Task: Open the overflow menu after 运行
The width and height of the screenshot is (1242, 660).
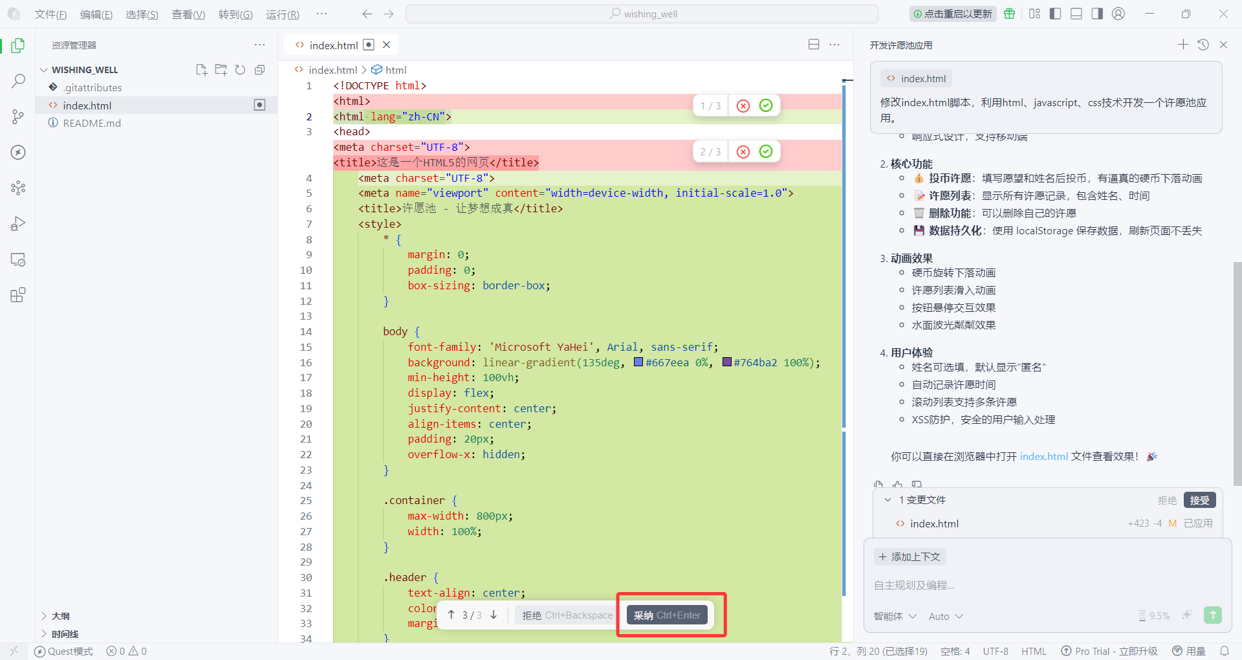Action: [x=321, y=14]
